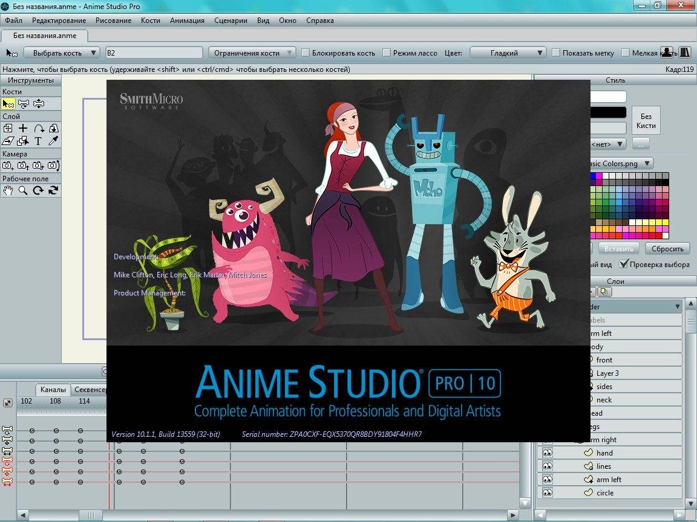Viewport: 697px width, 522px height.
Task: Toggle visibility eyes of the lines layer
Action: pos(547,466)
